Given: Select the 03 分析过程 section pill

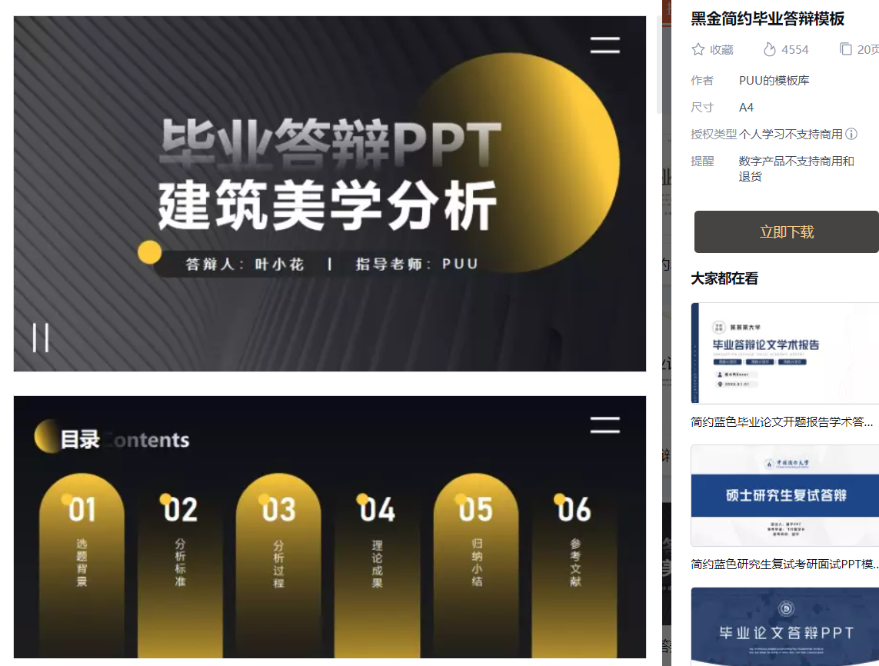Looking at the screenshot, I should [x=278, y=565].
